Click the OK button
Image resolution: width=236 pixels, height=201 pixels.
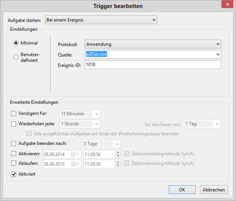click(183, 190)
